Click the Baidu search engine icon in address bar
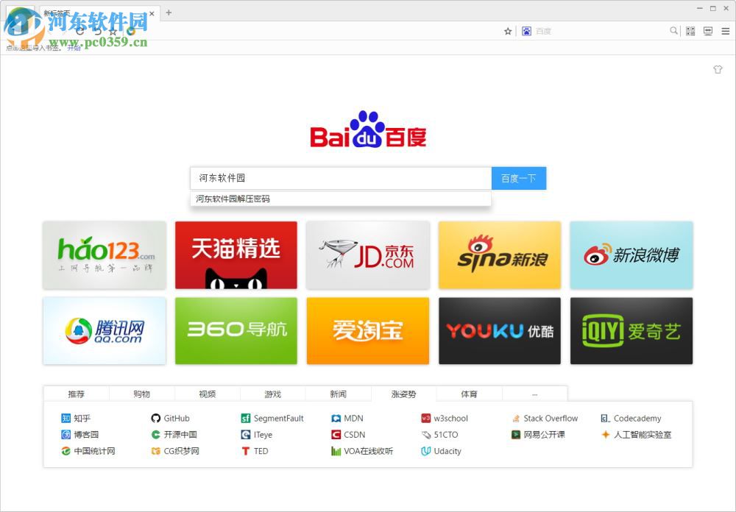 click(526, 30)
